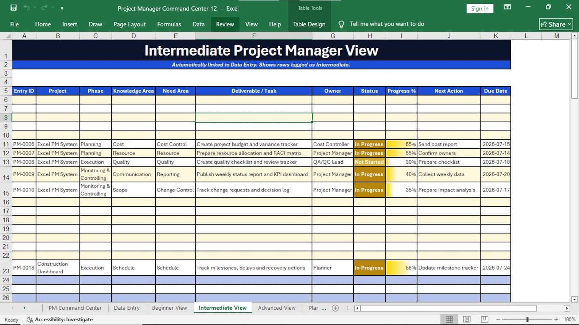Image resolution: width=579 pixels, height=325 pixels.
Task: Click vertical scrollbar up arrow
Action: tap(575, 36)
